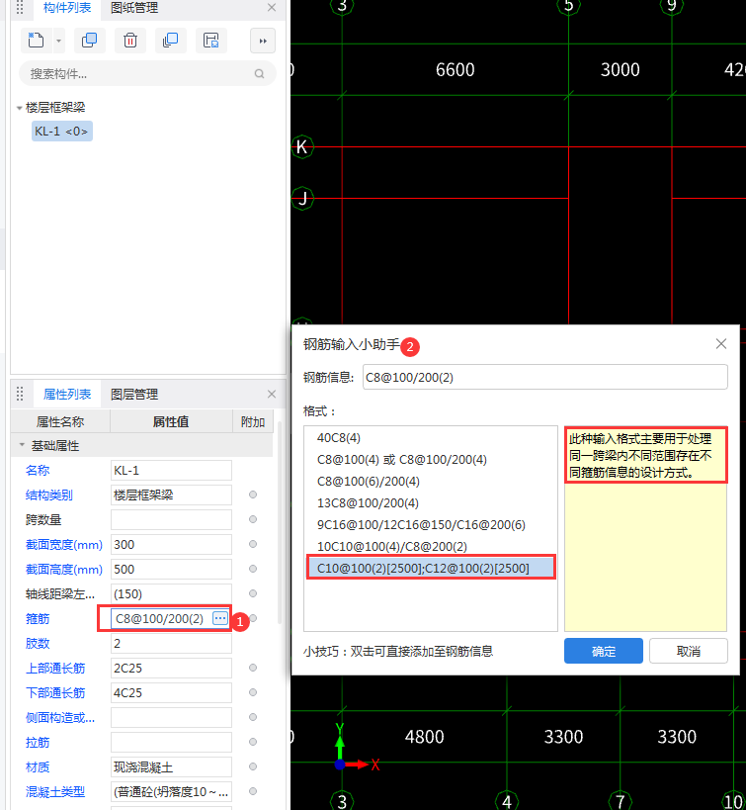Screen dimensions: 746x810
Task: Toggle the 附加 circle for 拉筋
Action: [253, 742]
